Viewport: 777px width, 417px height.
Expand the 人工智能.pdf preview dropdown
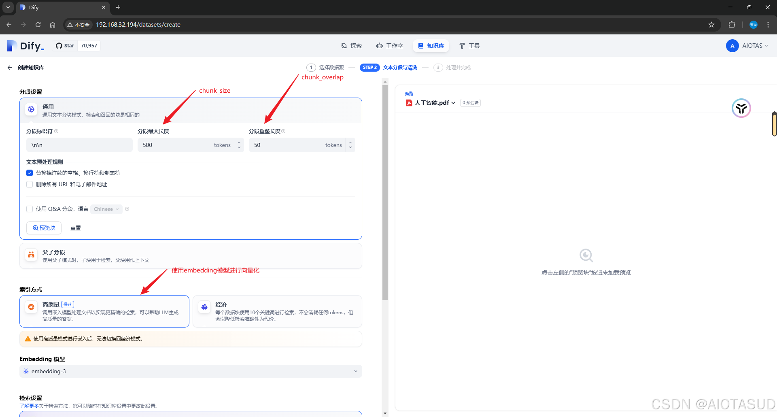(454, 102)
